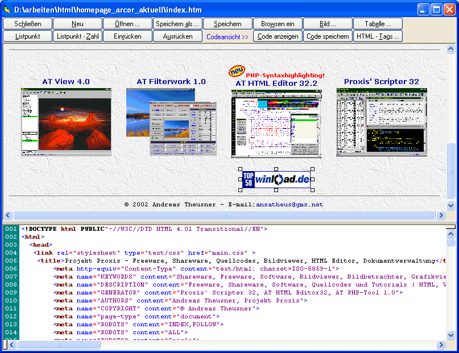Click the KEYWORDS meta line
The image size is (459, 353).
coord(249,276)
